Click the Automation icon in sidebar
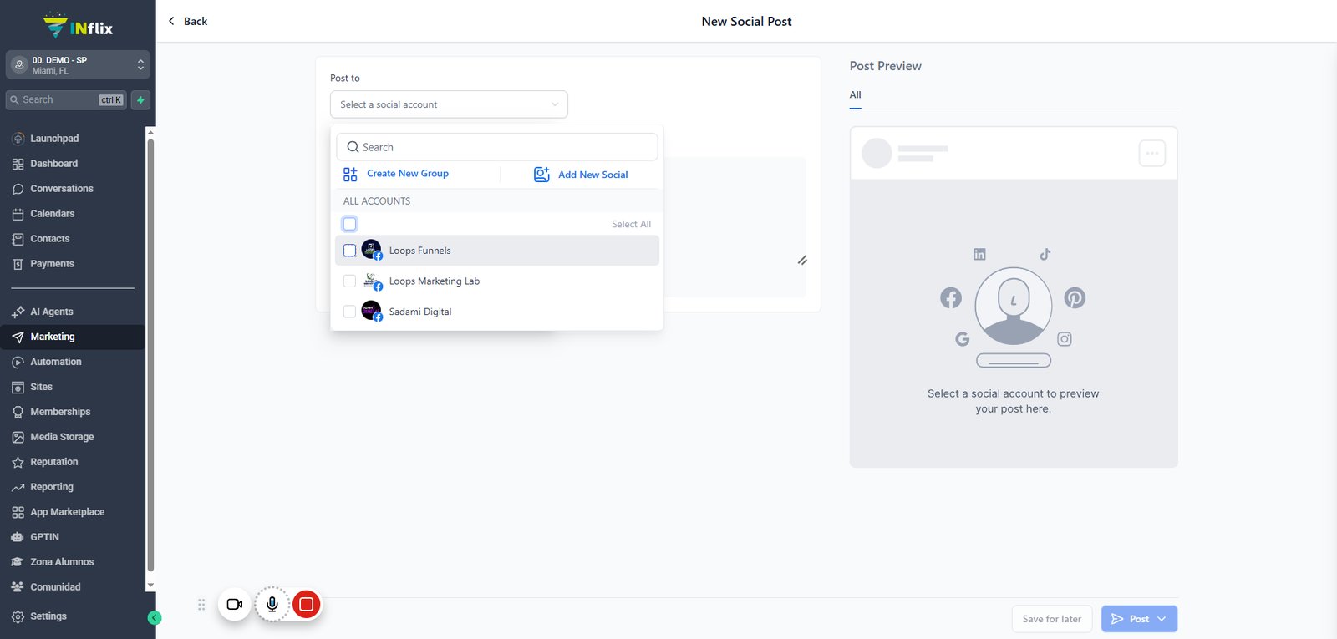 click(18, 362)
